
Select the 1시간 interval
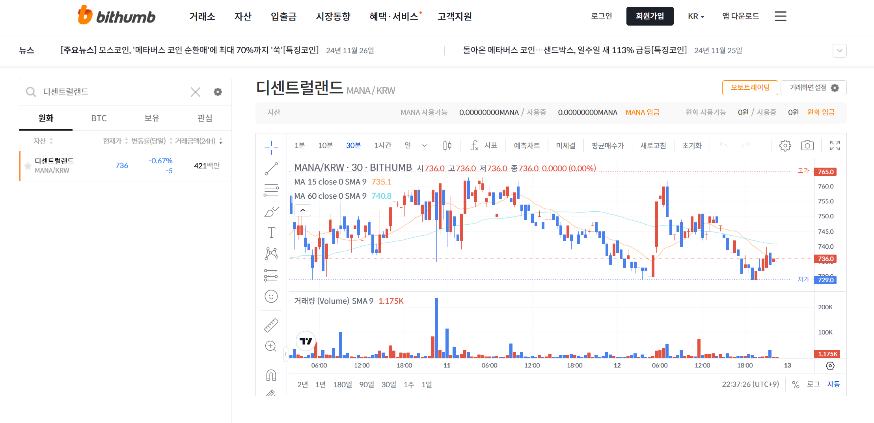point(382,146)
